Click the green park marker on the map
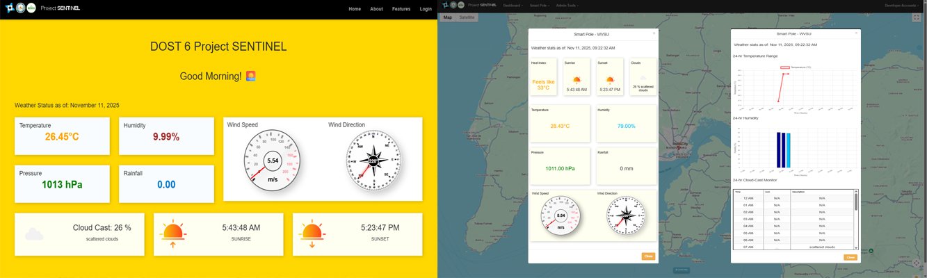This screenshot has height=278, width=927. [x=871, y=250]
